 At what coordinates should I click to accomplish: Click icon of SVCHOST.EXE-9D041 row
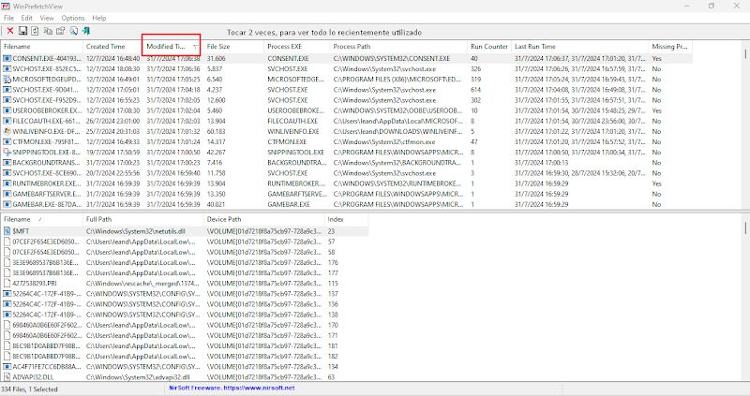pyautogui.click(x=7, y=90)
